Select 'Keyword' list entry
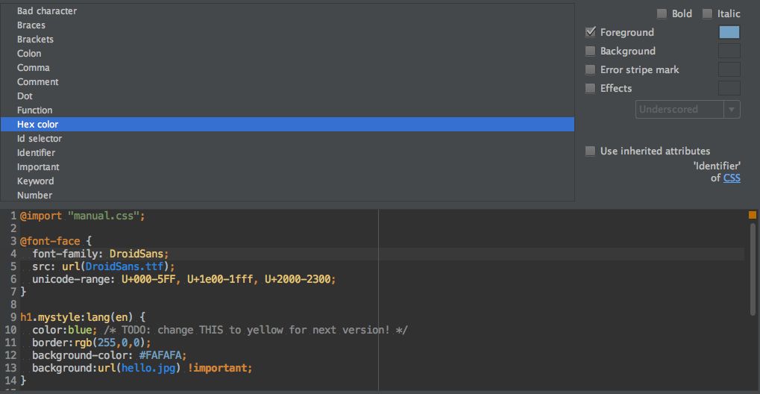The width and height of the screenshot is (760, 394). click(x=287, y=181)
